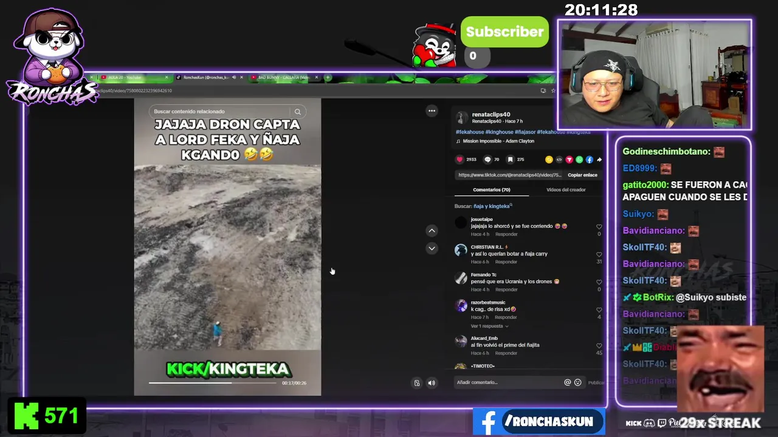The image size is (778, 437).
Task: Click Publicar to post comment
Action: 596,382
